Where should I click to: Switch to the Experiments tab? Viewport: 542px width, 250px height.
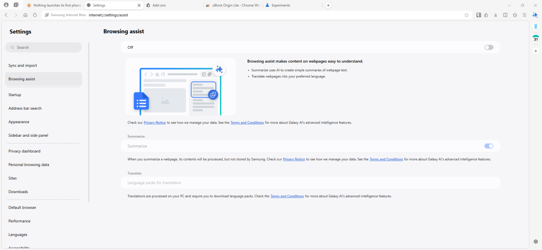click(293, 5)
